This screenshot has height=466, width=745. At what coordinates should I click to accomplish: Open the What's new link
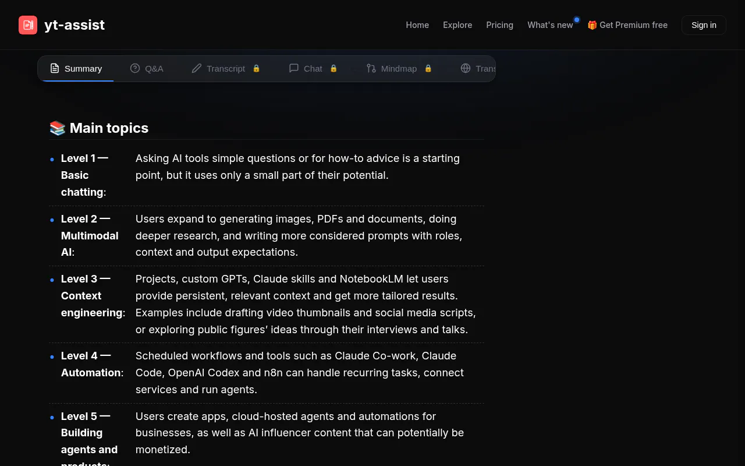[550, 25]
